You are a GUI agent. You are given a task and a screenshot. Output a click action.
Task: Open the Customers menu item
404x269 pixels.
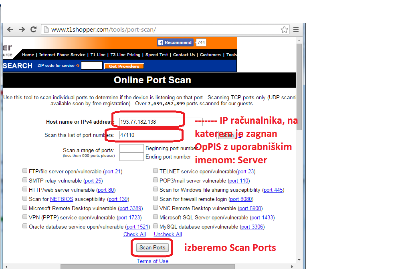coord(210,54)
